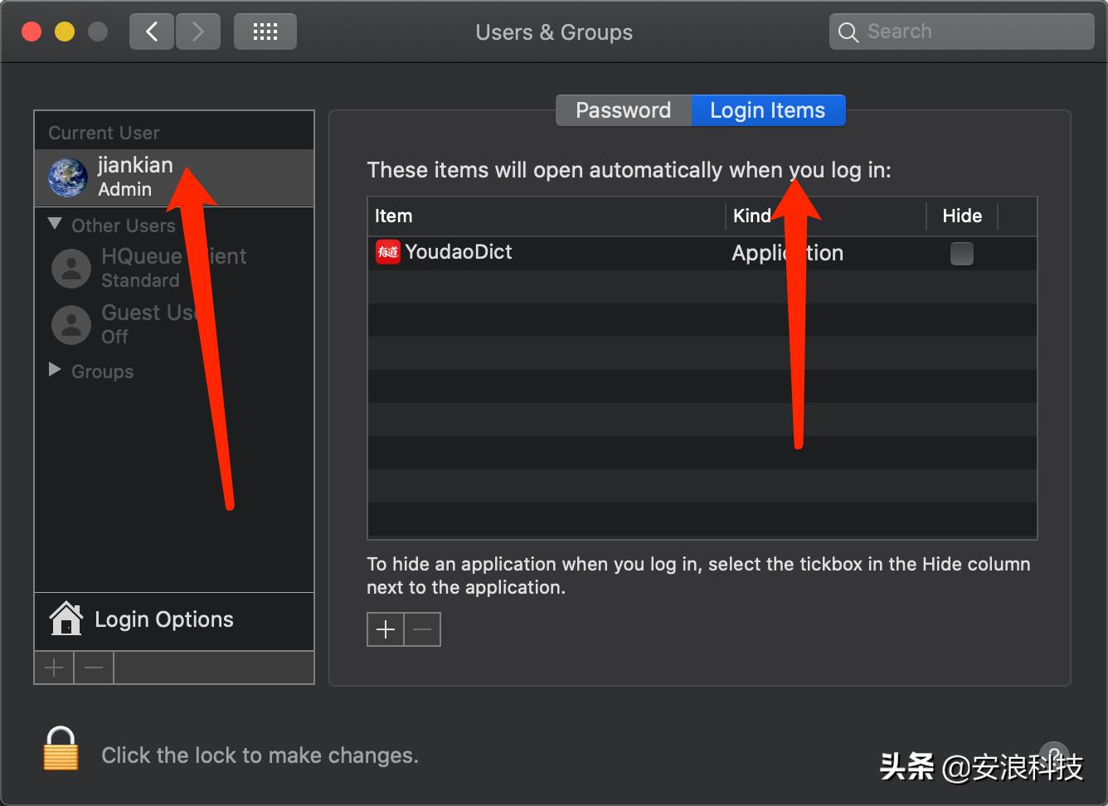Click the jiankian user avatar
This screenshot has width=1108, height=806.
(x=68, y=177)
